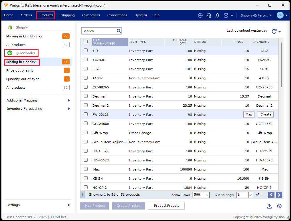Click the alarm clock scheduler icon

(x=226, y=15)
